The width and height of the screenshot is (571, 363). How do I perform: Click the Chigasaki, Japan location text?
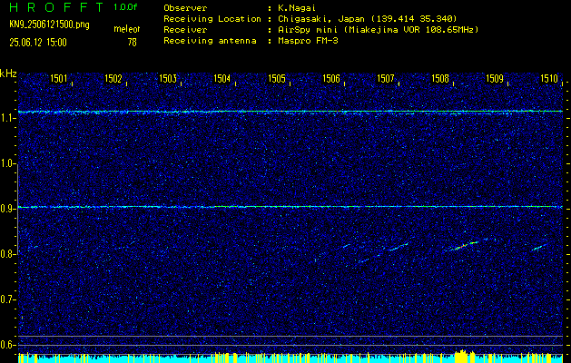click(x=367, y=18)
